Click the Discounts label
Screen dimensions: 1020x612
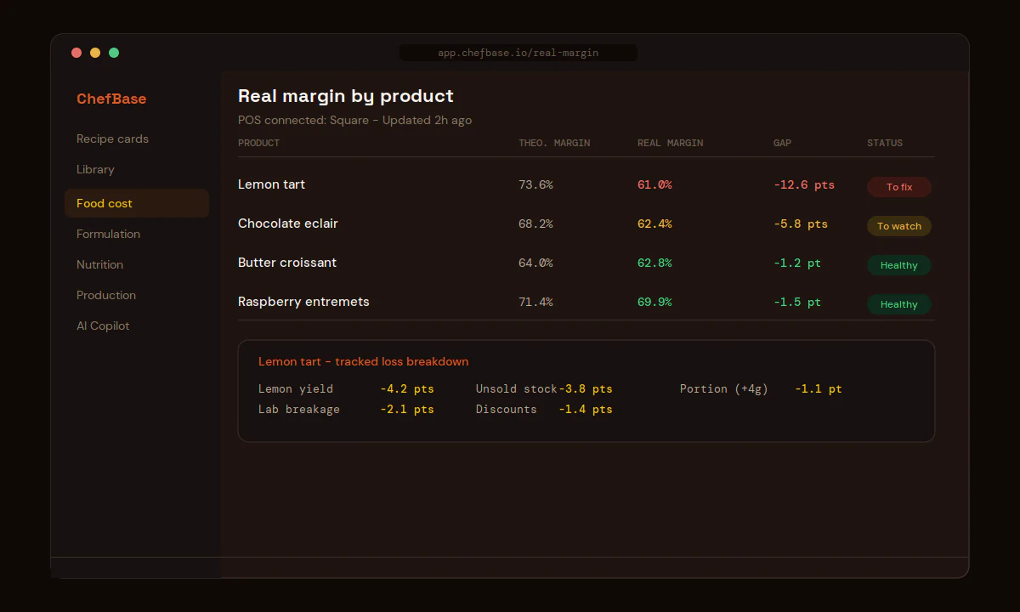coord(507,409)
